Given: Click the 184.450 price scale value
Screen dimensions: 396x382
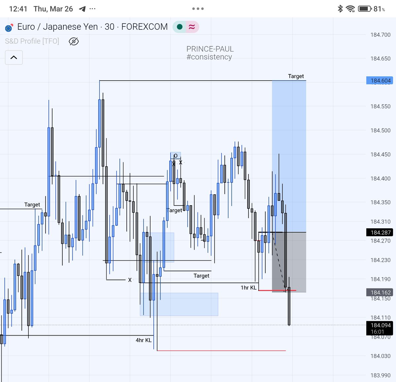Looking at the screenshot, I should click(380, 154).
